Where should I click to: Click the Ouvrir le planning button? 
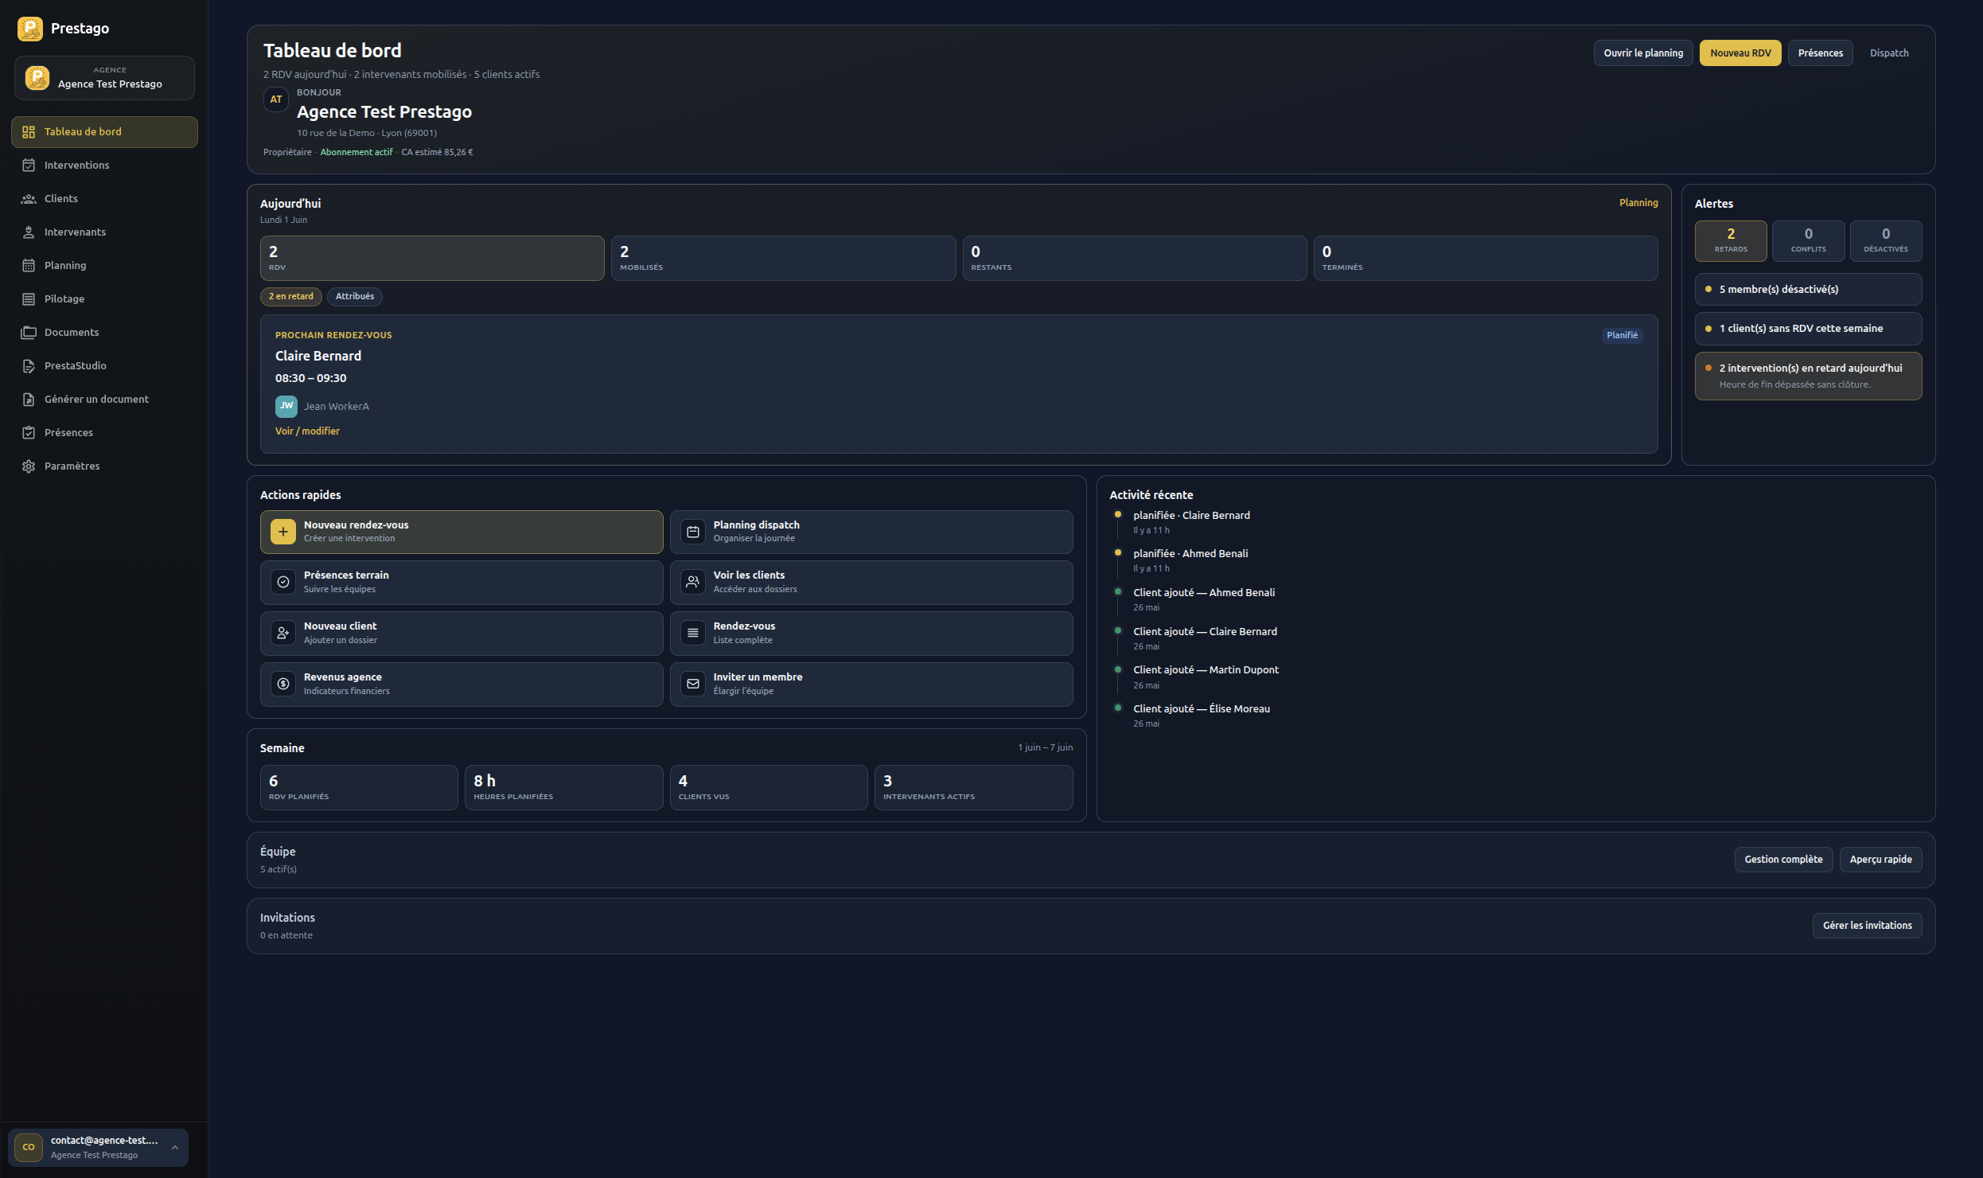[1643, 53]
